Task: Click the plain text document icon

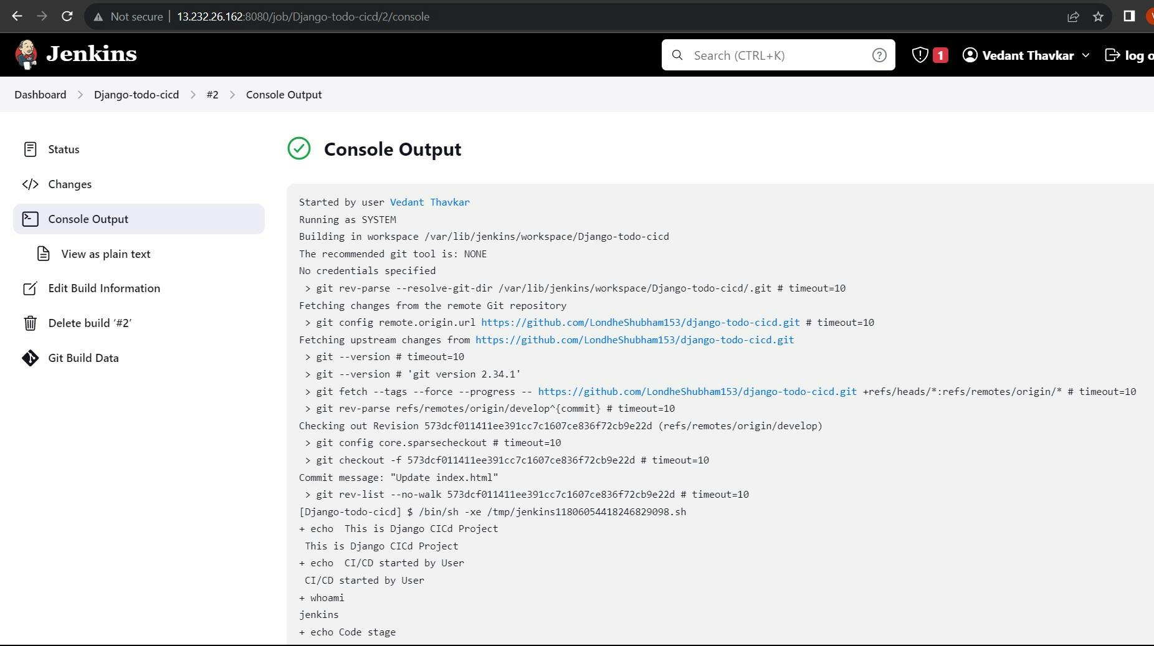Action: pos(43,254)
